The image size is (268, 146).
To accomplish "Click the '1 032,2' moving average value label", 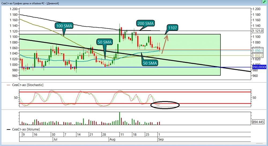I will [258, 56].
